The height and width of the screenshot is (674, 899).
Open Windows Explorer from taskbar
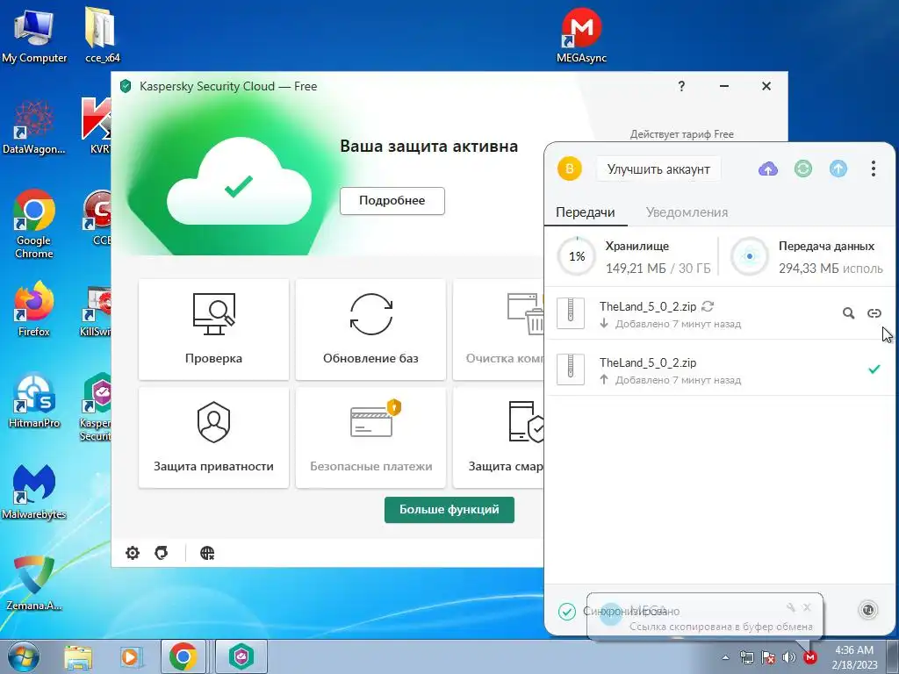point(78,656)
